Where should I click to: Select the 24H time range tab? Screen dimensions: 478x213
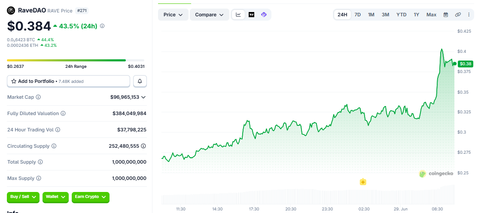342,15
